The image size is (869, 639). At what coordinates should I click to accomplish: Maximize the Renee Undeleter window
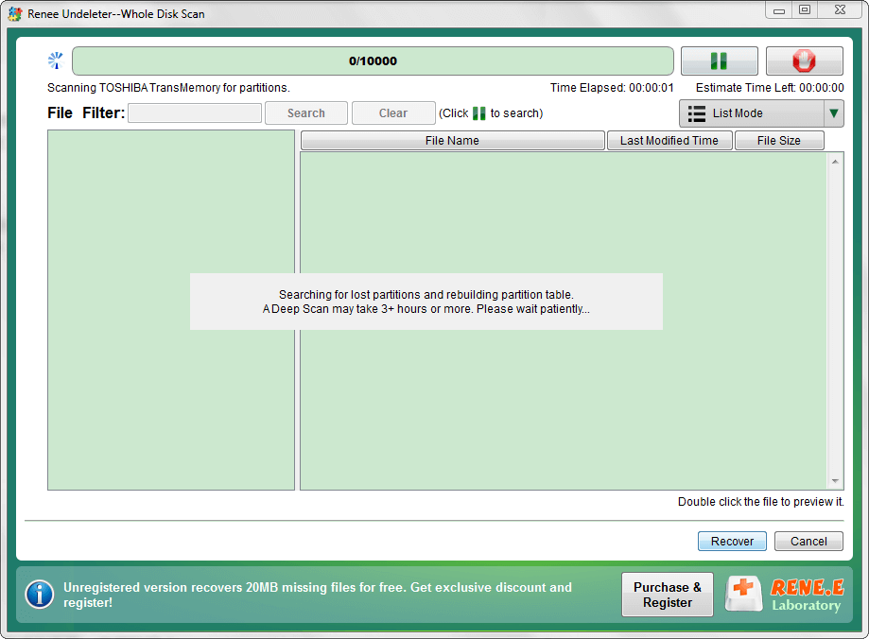805,10
